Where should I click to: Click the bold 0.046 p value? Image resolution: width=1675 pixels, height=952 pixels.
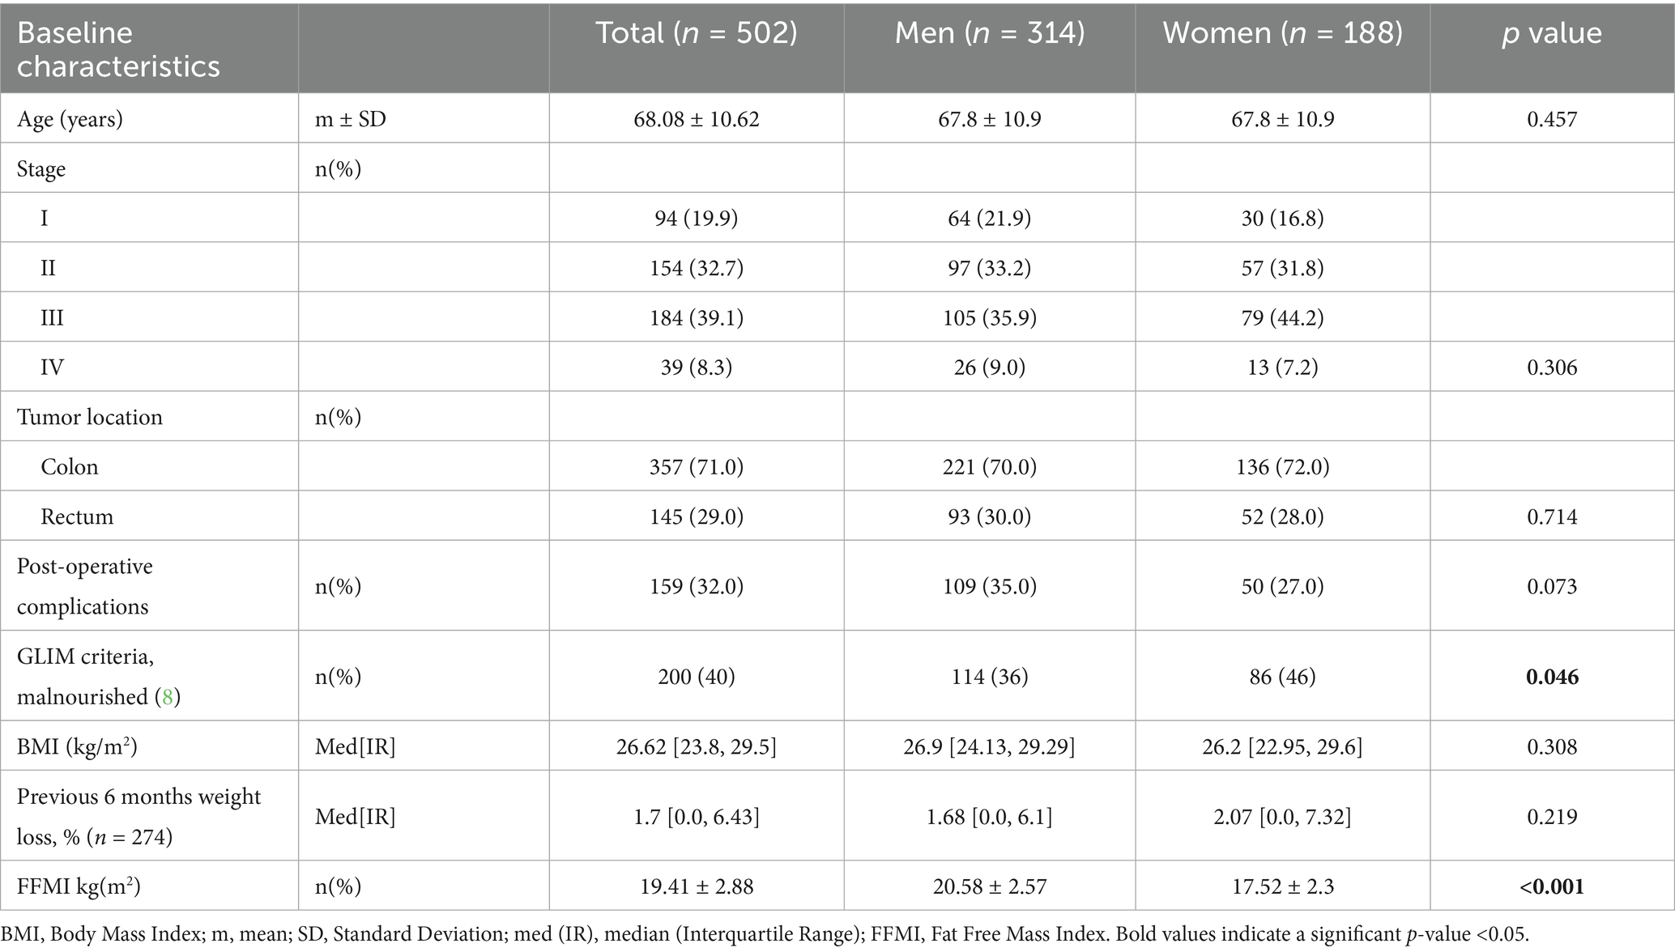[x=1552, y=677]
